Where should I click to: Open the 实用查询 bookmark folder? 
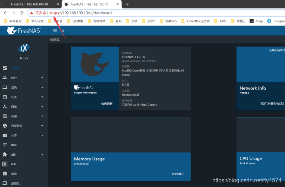tap(13, 21)
